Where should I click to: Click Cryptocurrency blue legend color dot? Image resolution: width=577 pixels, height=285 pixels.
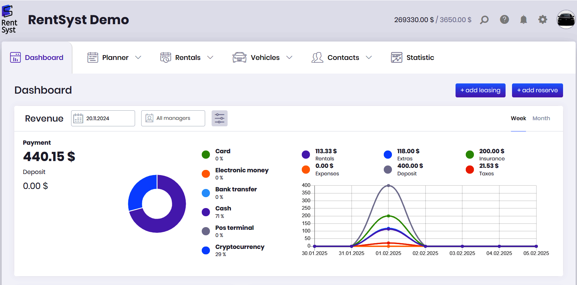tap(206, 250)
